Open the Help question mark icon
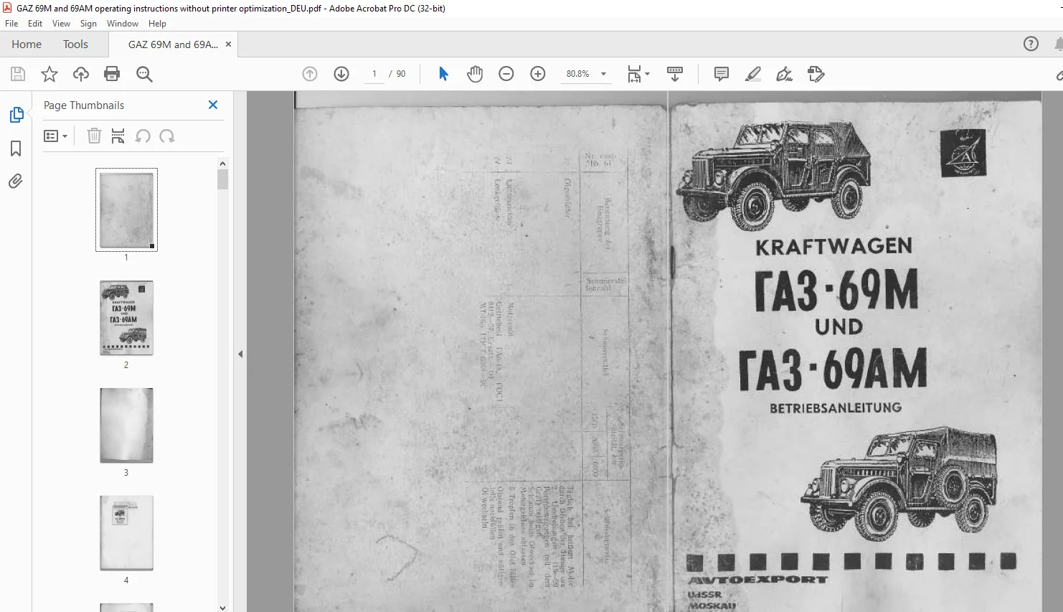1063x612 pixels. (x=1031, y=44)
